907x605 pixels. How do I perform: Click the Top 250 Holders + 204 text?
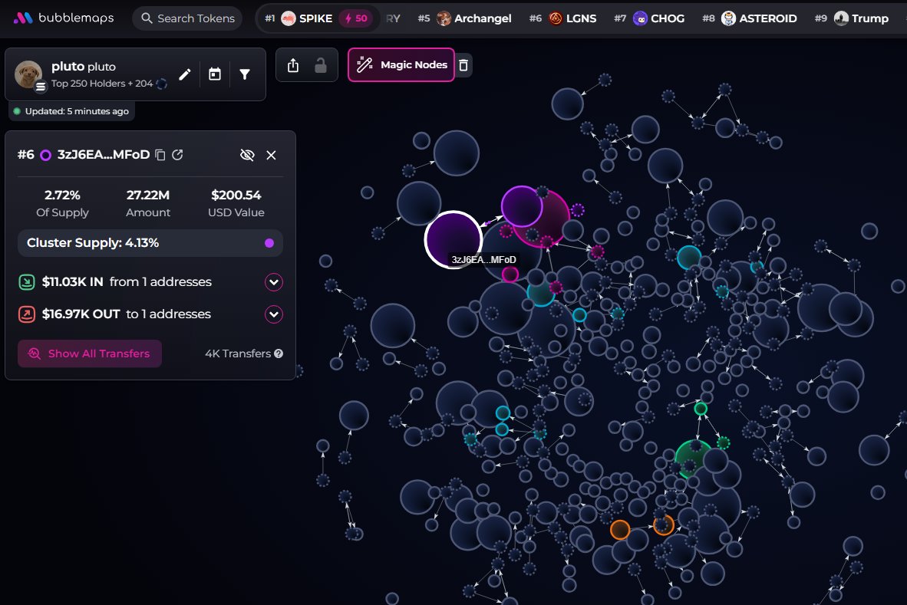102,84
